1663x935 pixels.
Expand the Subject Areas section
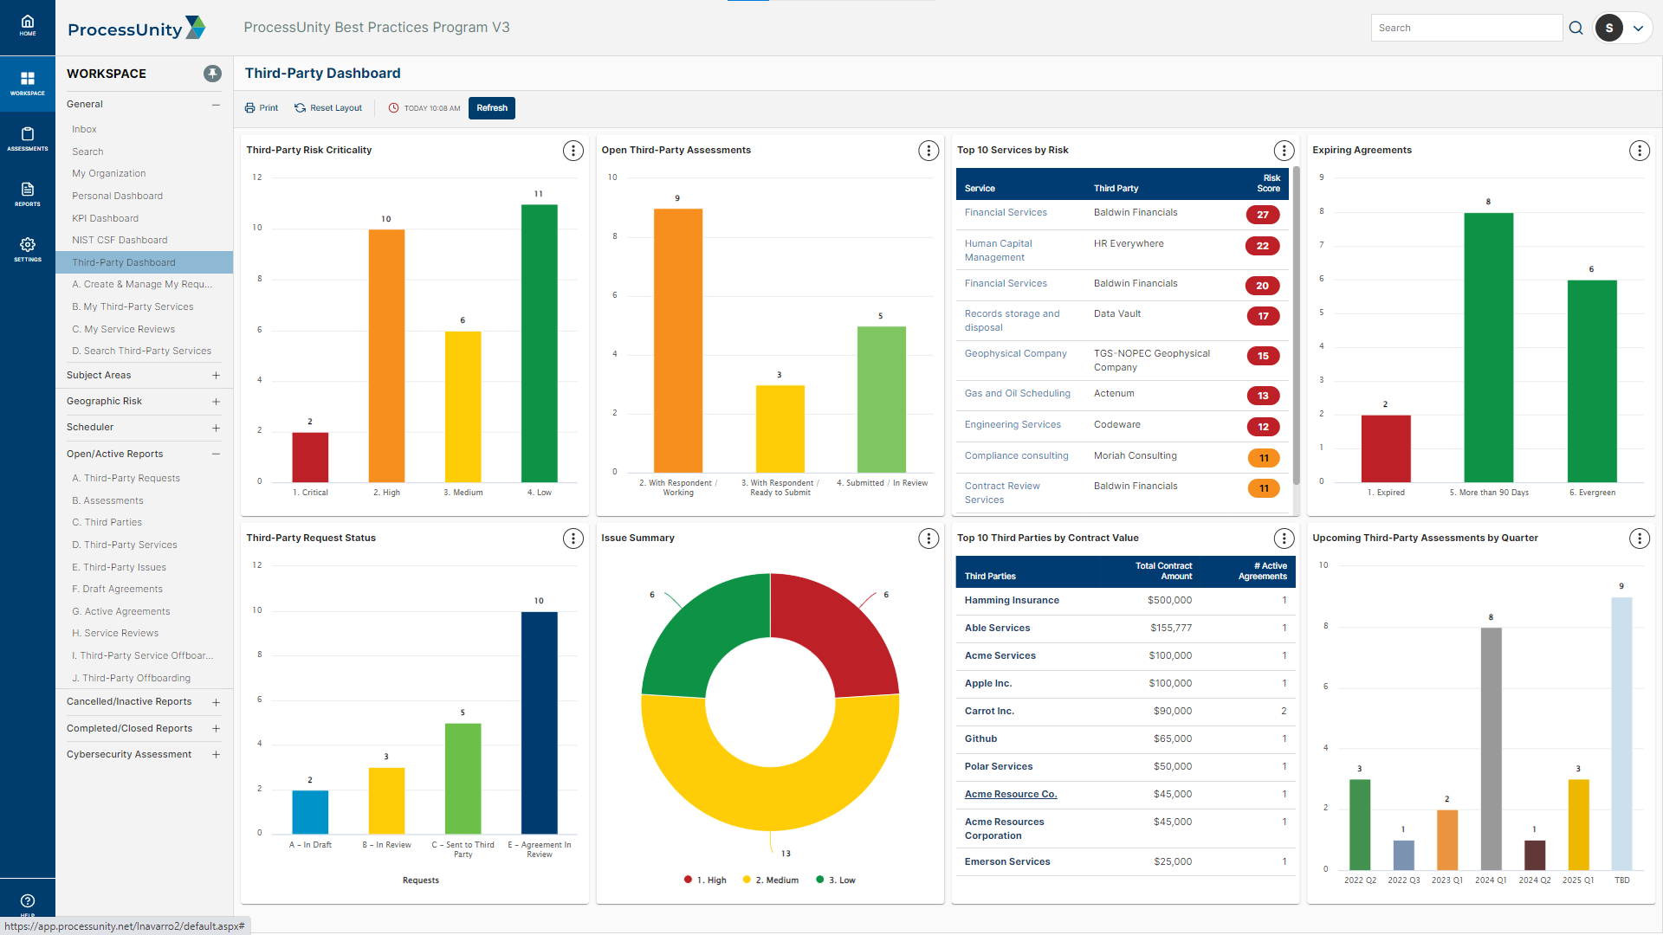(216, 376)
